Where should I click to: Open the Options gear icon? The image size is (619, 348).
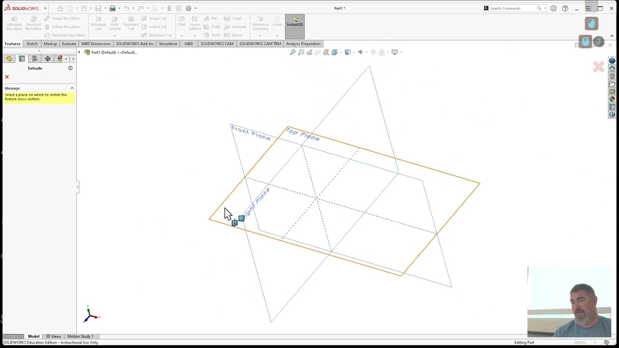point(189,8)
